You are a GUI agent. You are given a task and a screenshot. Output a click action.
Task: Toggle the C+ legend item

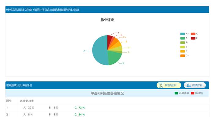click(x=184, y=55)
